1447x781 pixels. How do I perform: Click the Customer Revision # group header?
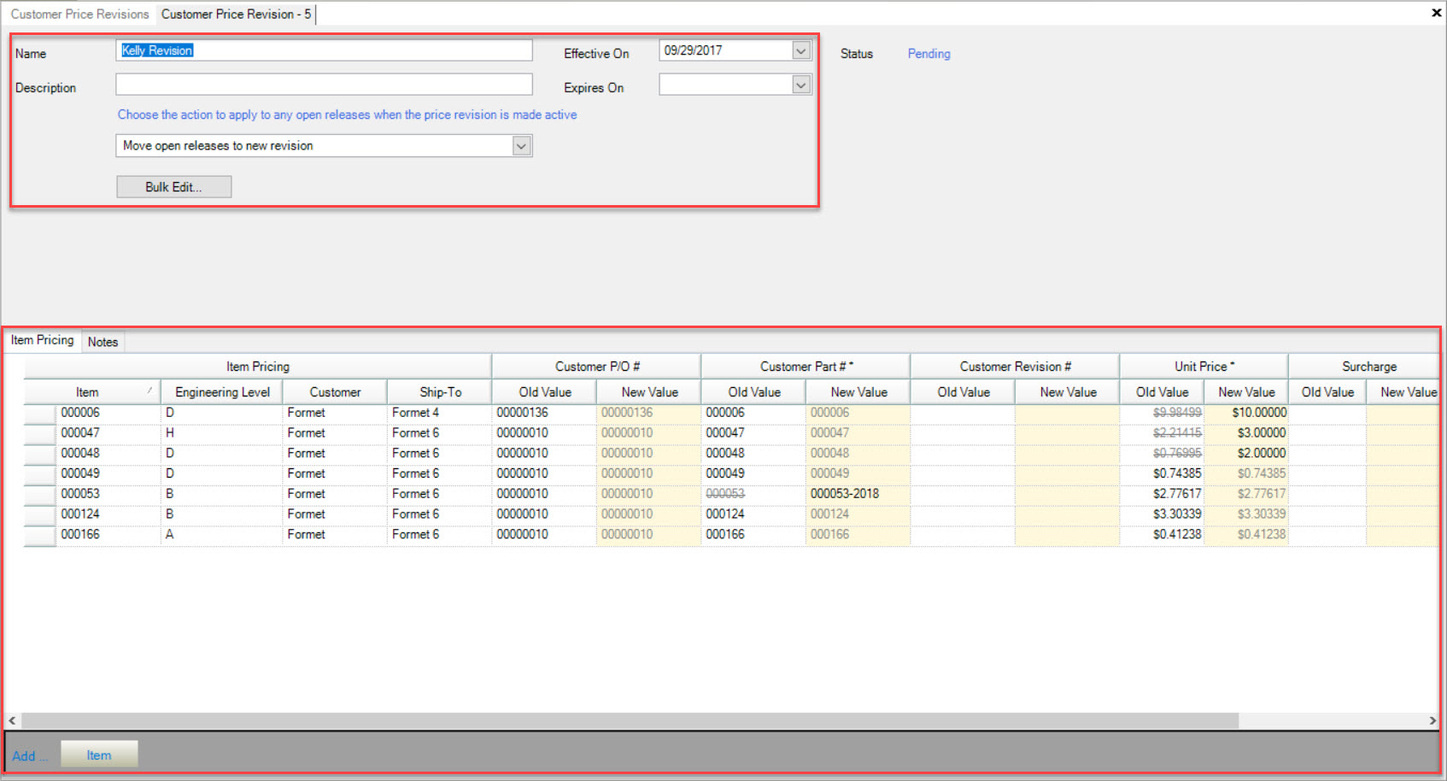point(1015,367)
